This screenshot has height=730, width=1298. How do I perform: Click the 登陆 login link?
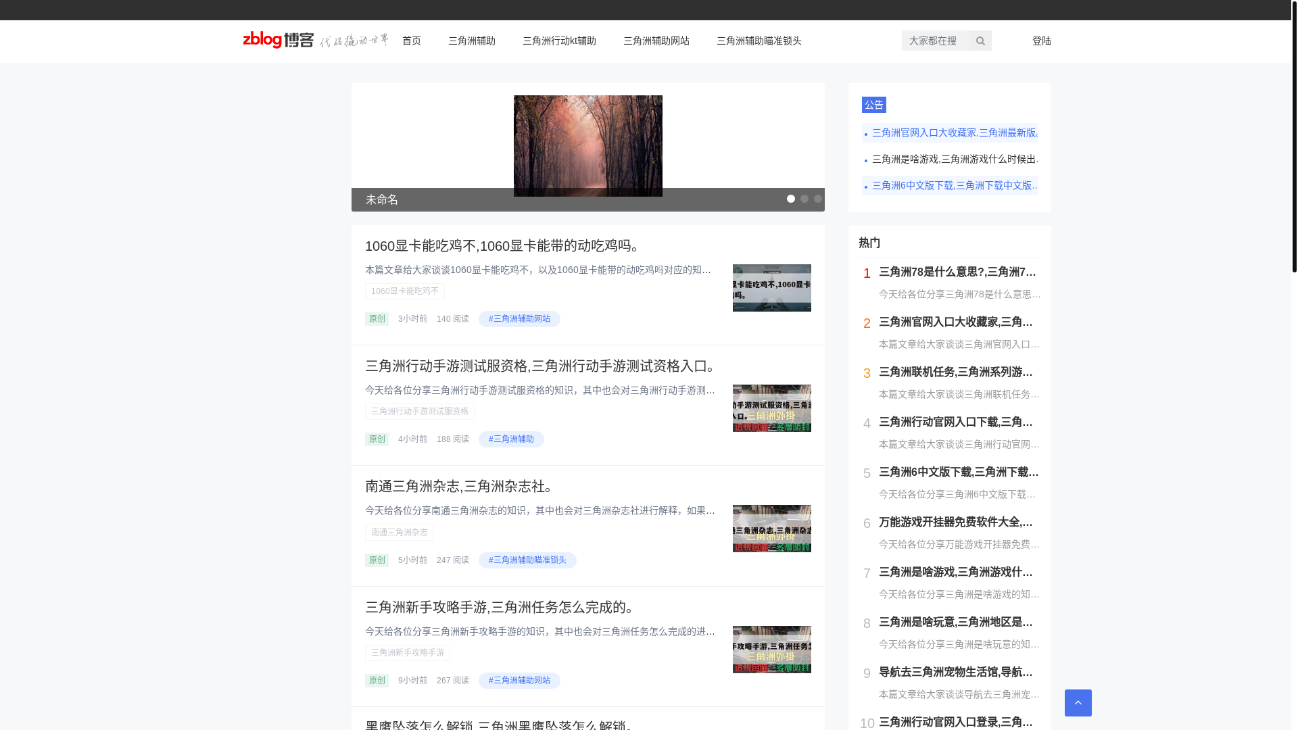tap(1042, 41)
